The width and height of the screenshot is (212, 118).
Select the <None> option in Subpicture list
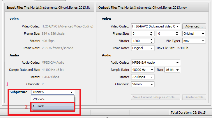click(x=53, y=99)
